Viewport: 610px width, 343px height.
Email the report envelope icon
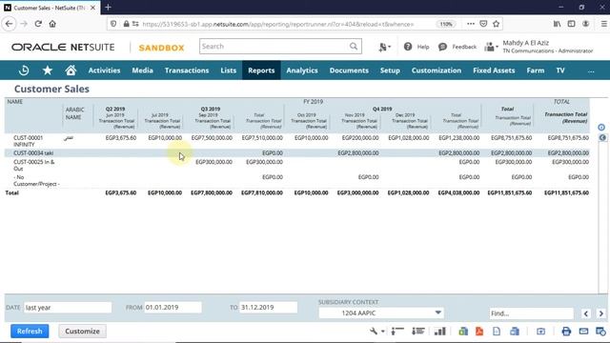[x=583, y=332]
